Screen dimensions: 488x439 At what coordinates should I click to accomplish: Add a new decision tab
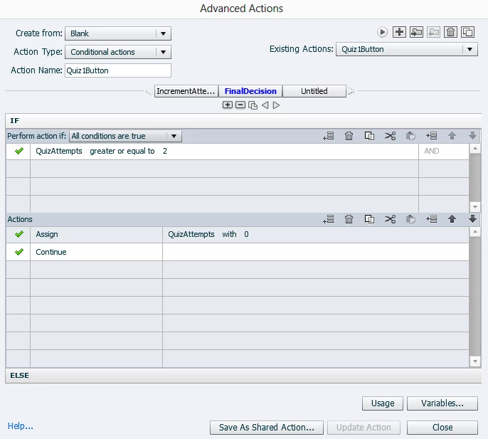point(228,105)
